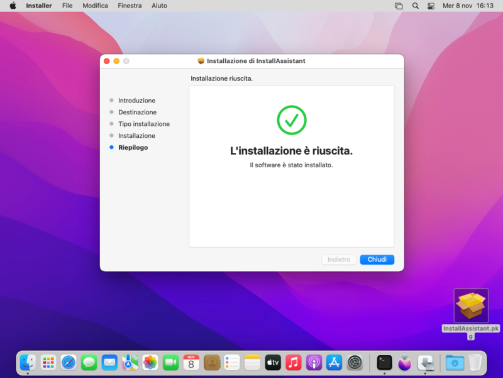Viewport: 503px width, 378px height.
Task: Click the 'Installazione riuscita.' heading text
Action: 222,79
